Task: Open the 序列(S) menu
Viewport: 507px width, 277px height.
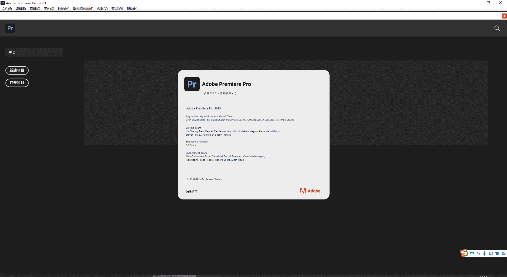Action: (49, 9)
